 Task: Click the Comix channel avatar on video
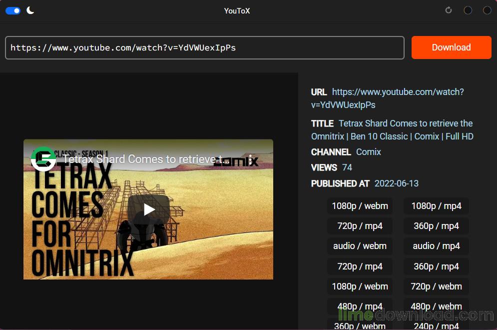click(x=43, y=159)
